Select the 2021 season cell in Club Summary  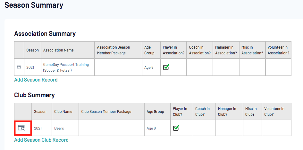click(38, 128)
